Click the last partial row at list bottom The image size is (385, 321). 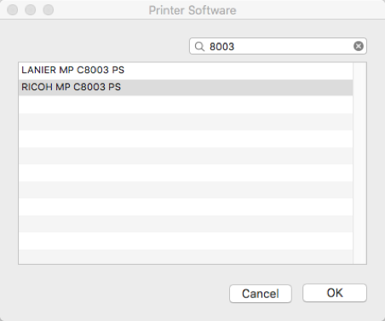186,256
